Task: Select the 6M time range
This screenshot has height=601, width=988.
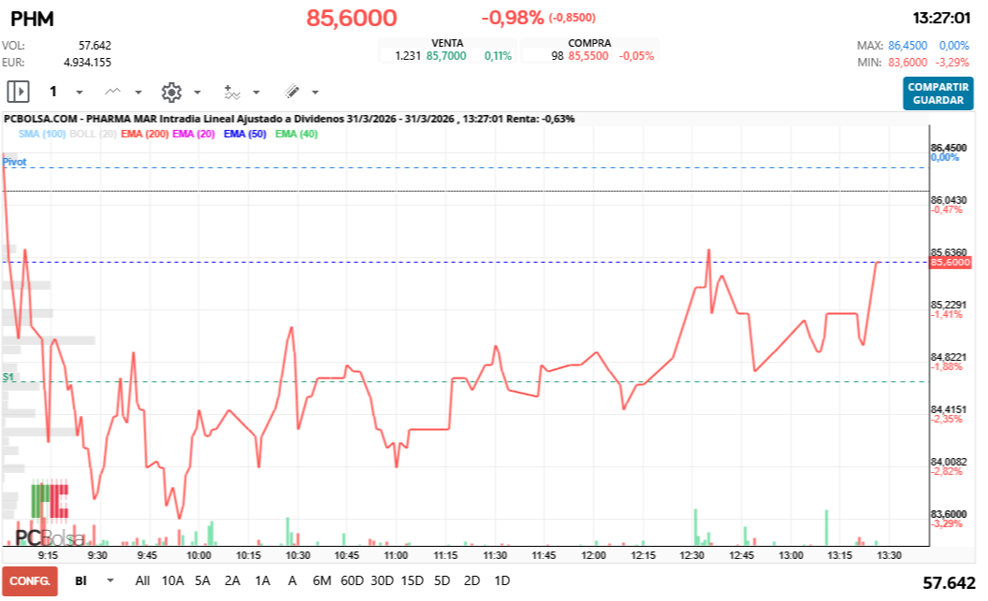Action: tap(322, 580)
